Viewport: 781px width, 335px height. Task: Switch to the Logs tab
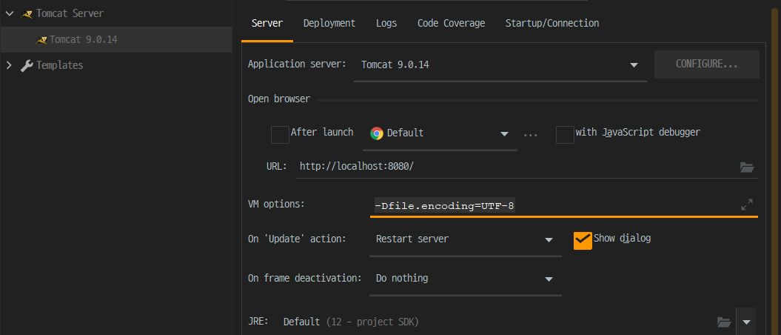(x=386, y=24)
